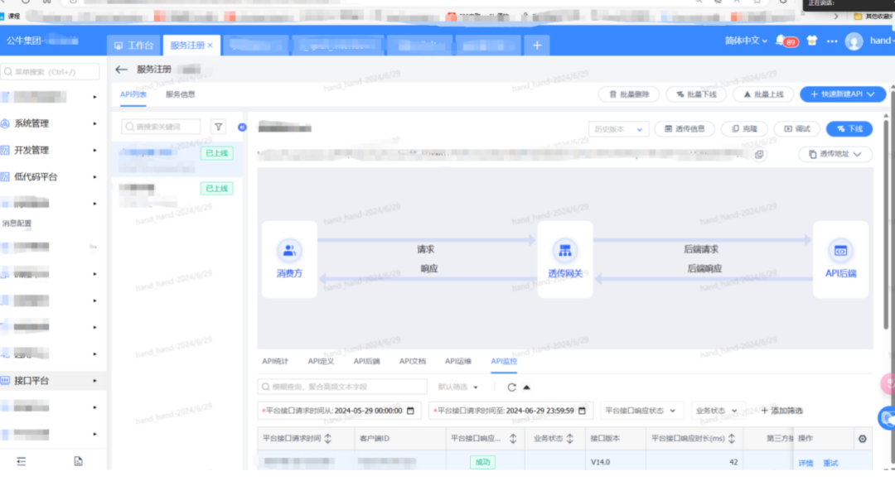The image size is (895, 481).
Task: Click the 透传网关 gateway node icon
Action: pyautogui.click(x=565, y=251)
